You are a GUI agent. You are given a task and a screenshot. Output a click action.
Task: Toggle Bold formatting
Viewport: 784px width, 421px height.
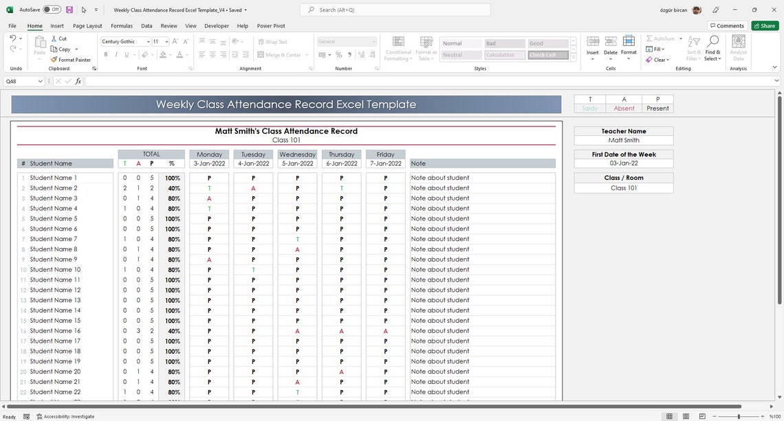pos(105,54)
